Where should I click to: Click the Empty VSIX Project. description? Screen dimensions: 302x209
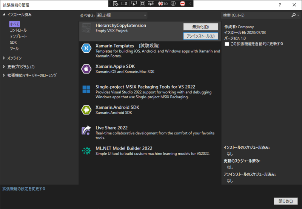[112, 31]
